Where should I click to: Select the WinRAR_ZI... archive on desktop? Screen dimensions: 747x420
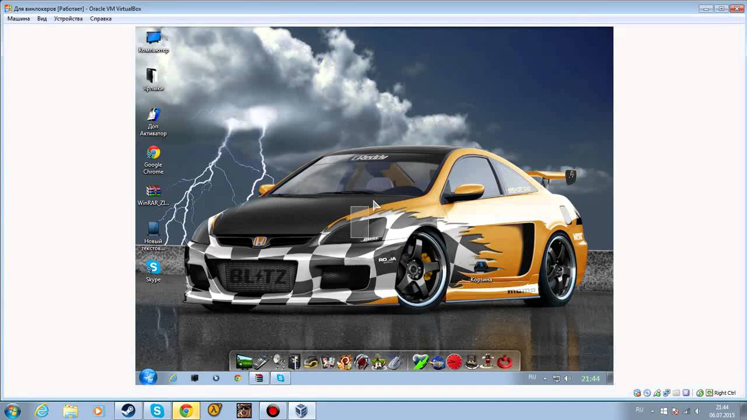(153, 195)
